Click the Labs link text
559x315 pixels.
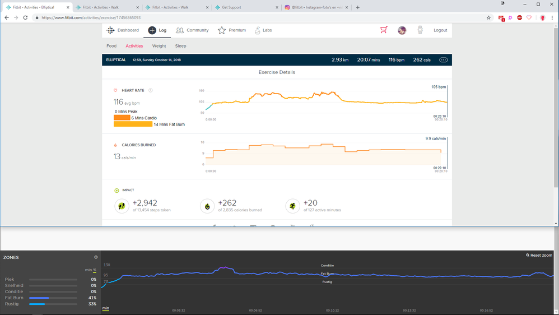267,30
